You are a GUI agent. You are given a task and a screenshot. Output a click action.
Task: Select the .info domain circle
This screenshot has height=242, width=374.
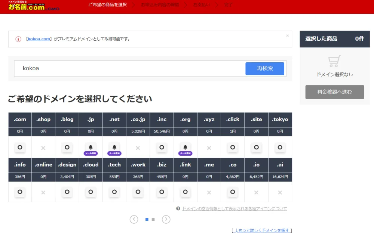coord(20,192)
